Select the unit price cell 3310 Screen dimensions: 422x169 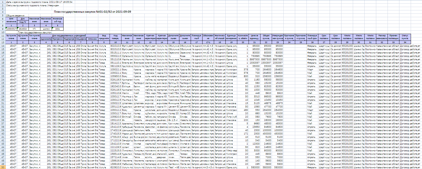click(254, 96)
